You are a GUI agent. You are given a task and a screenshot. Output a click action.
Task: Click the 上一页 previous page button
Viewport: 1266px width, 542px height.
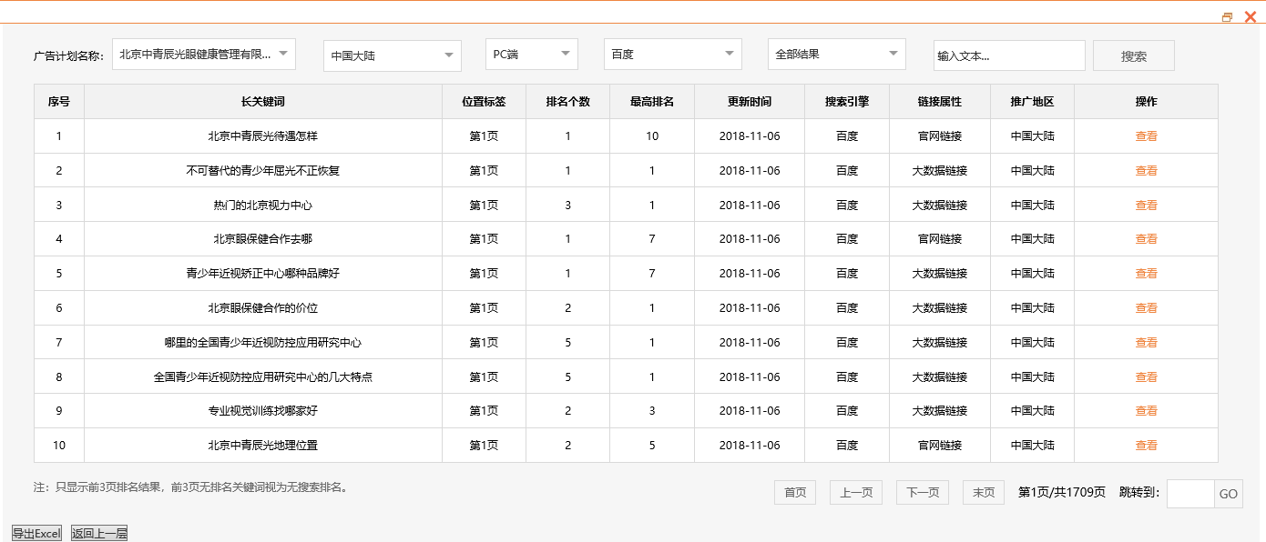click(x=855, y=492)
